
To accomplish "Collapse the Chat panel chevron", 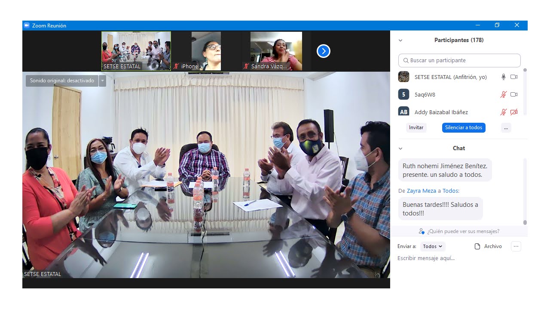I will tap(400, 148).
